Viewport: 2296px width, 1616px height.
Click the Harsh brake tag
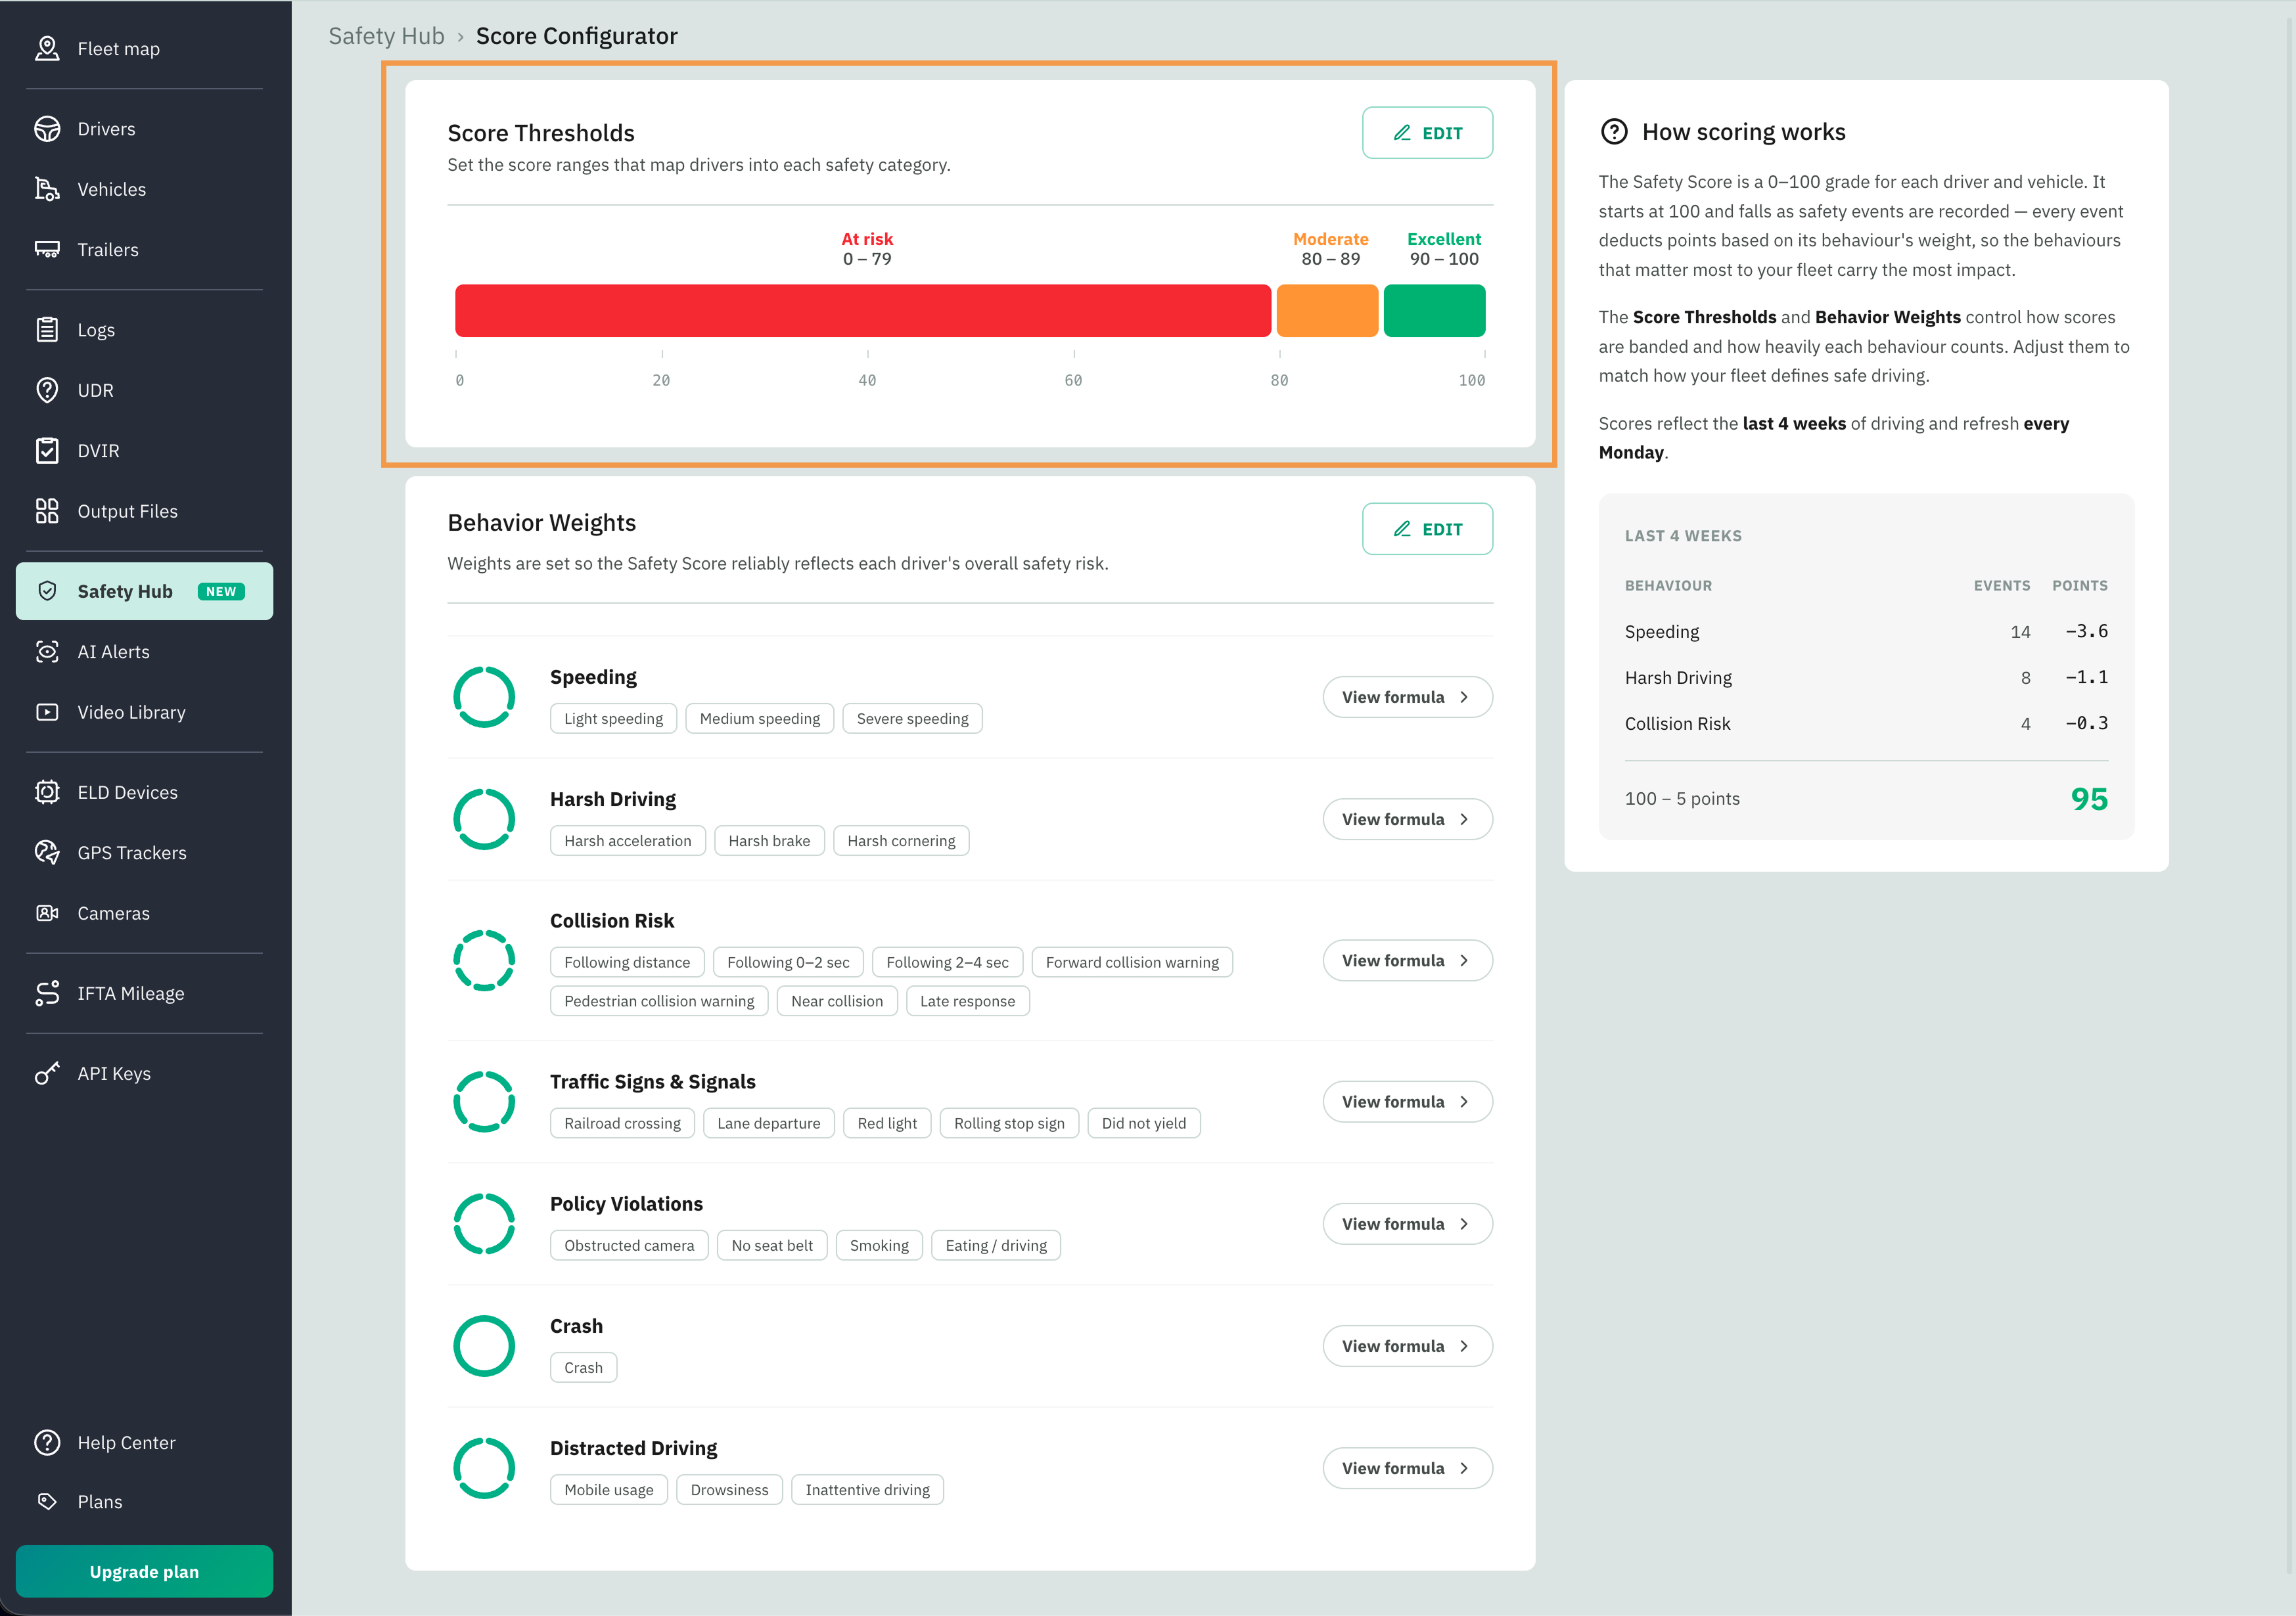[769, 840]
